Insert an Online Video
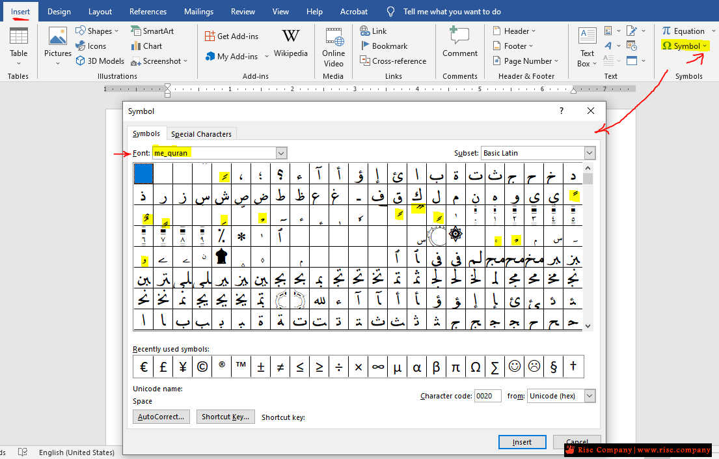The image size is (719, 459). pos(333,48)
